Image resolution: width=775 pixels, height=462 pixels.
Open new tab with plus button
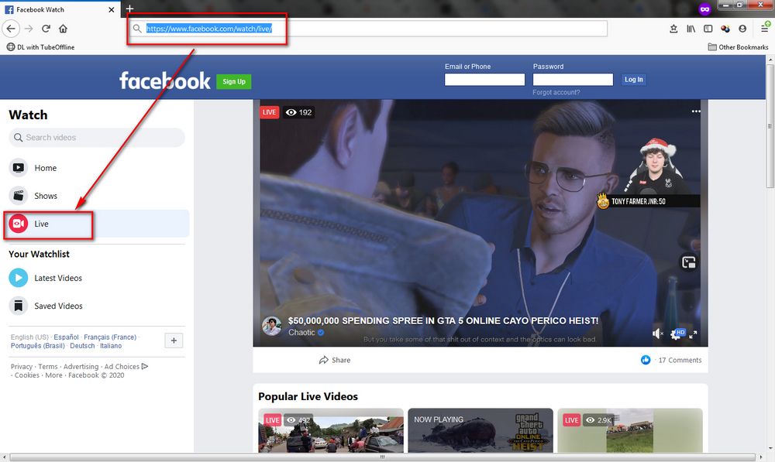[129, 9]
